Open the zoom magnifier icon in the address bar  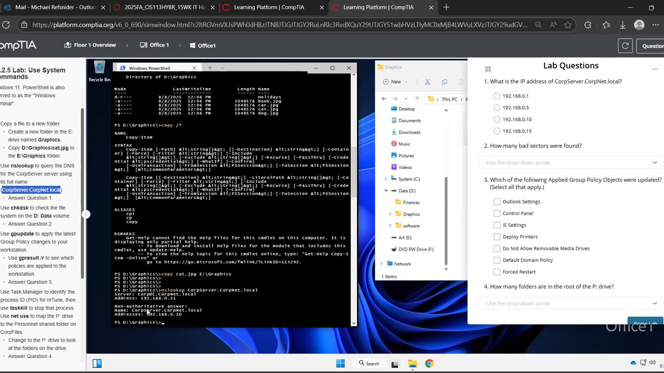538,25
